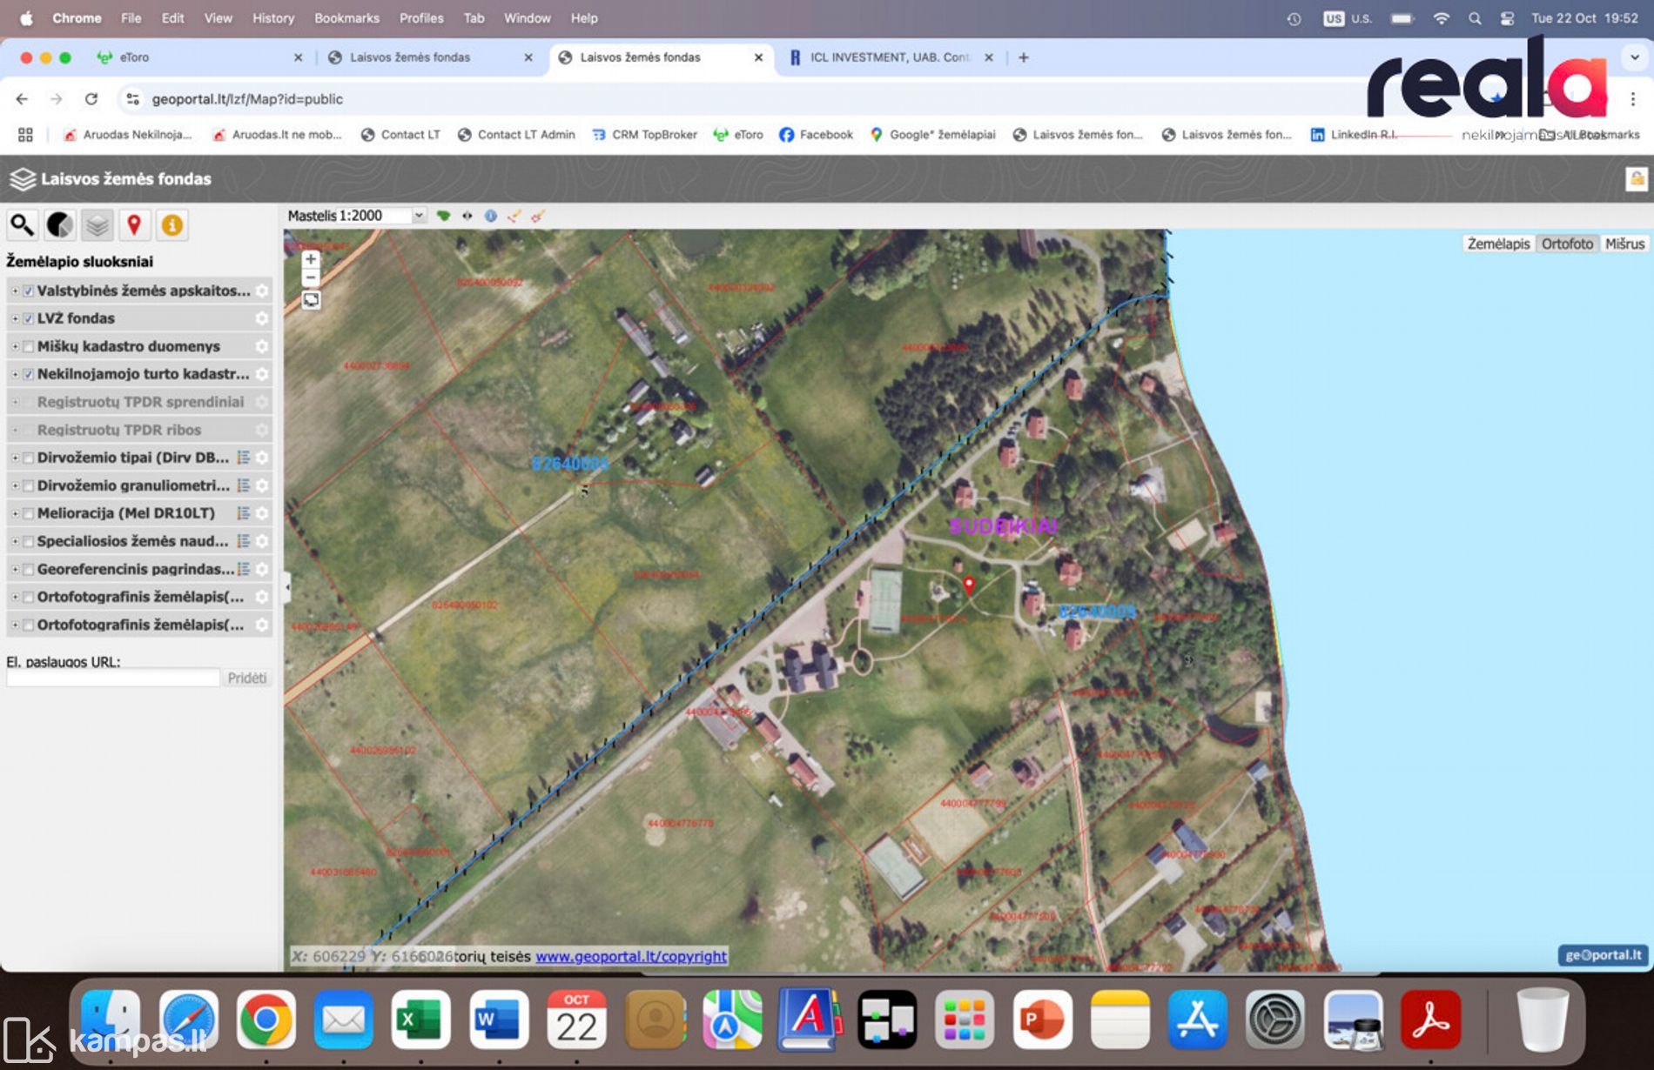Viewport: 1654px width, 1070px height.
Task: Expand the Valstybinės žemės apskaitos layer tree
Action: coord(15,291)
